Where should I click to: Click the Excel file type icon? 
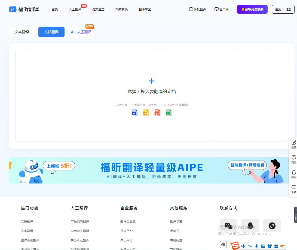[169, 113]
